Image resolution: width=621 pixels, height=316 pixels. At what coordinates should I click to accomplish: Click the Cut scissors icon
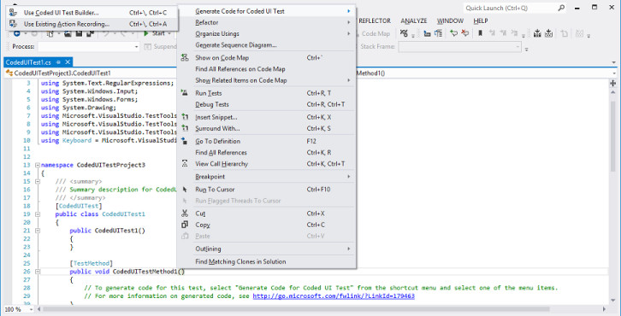[x=185, y=214]
